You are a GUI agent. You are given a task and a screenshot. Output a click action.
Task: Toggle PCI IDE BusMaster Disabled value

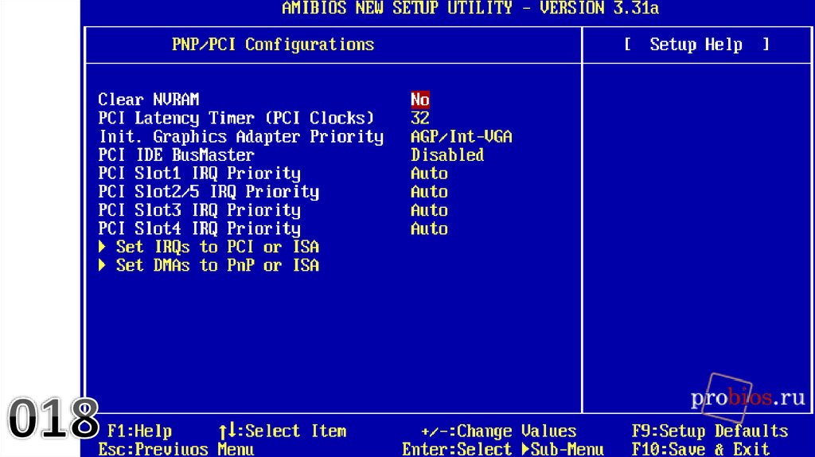coord(446,154)
